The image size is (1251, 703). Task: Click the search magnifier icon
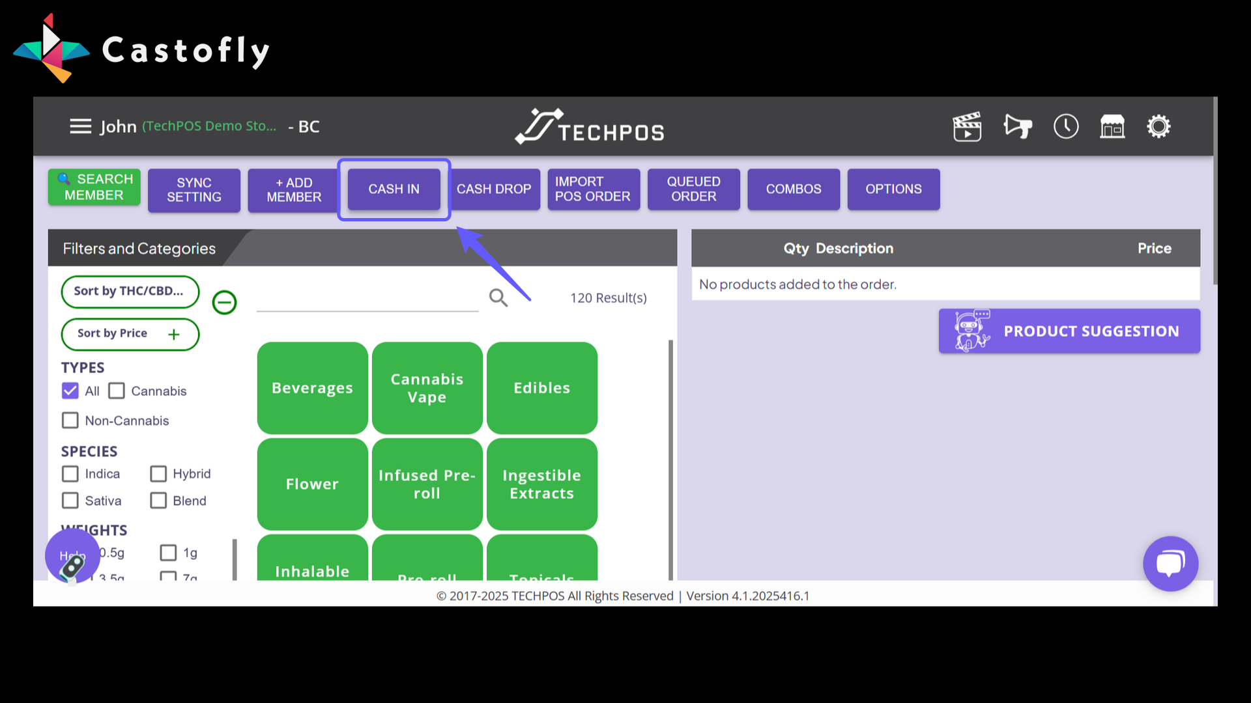[498, 297]
